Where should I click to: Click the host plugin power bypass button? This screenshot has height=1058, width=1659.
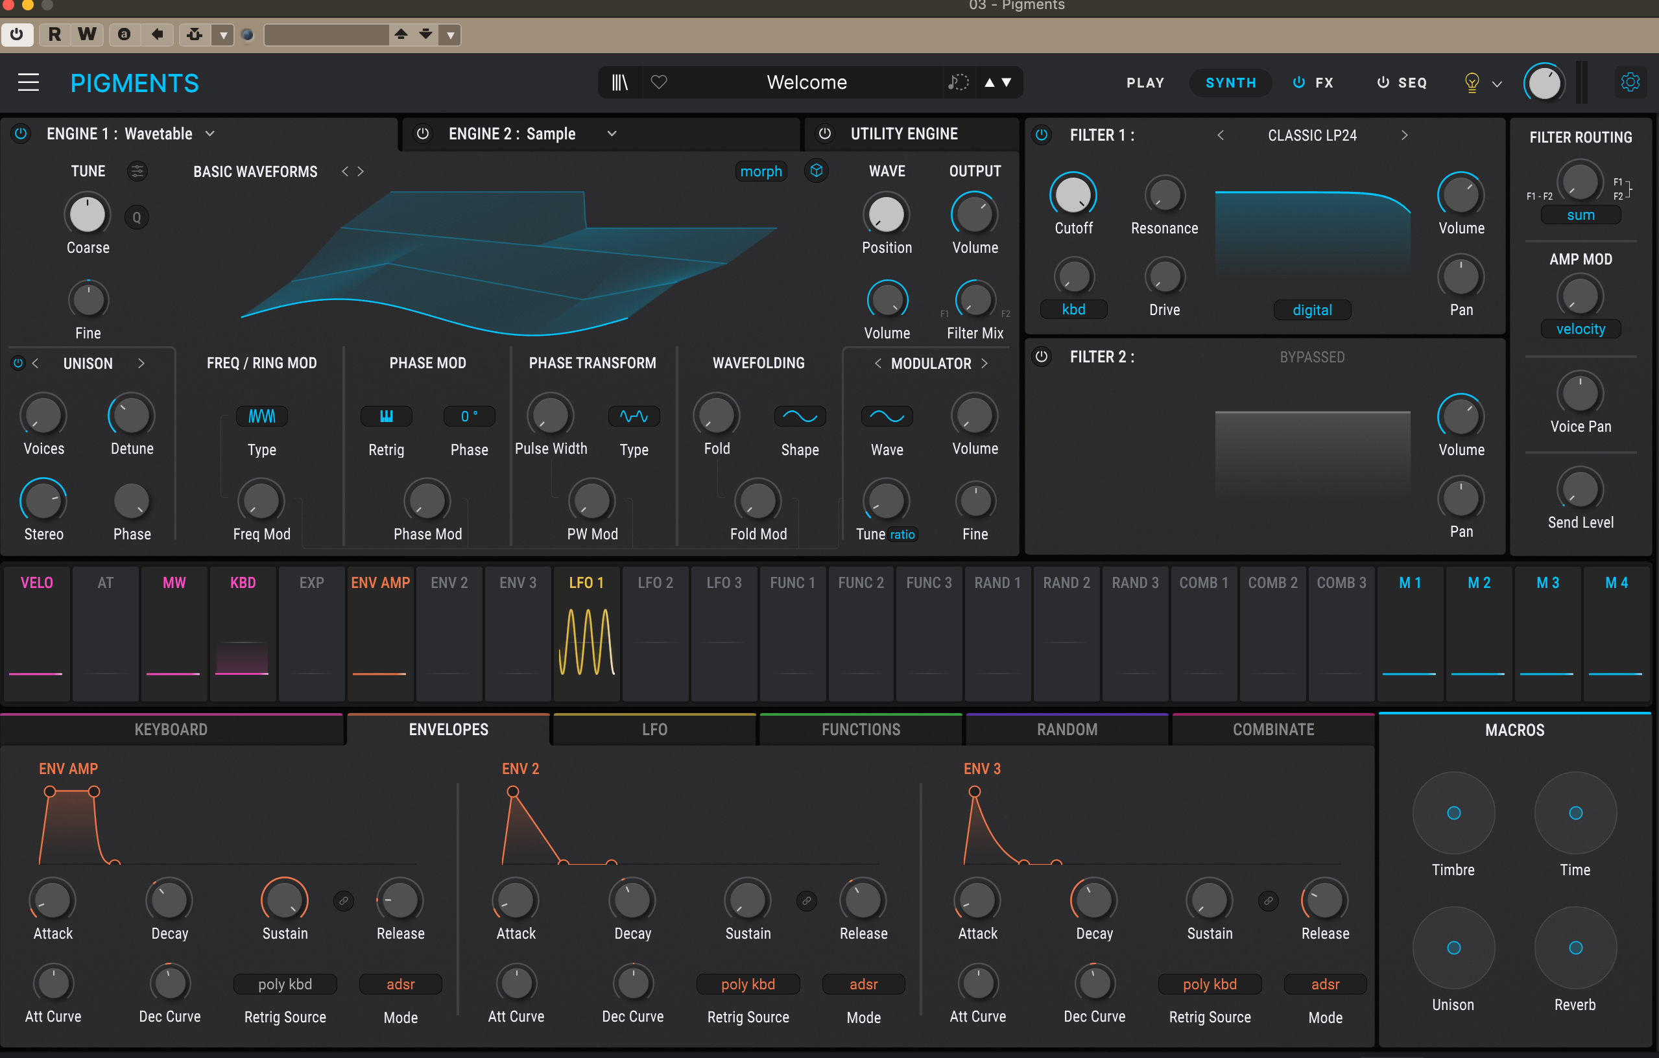(16, 34)
